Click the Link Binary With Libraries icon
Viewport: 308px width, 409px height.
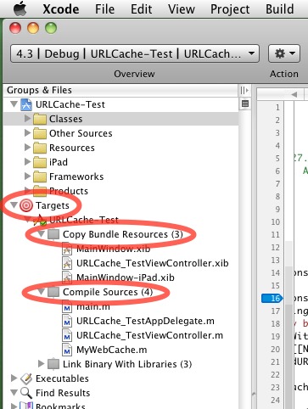pos(53,364)
